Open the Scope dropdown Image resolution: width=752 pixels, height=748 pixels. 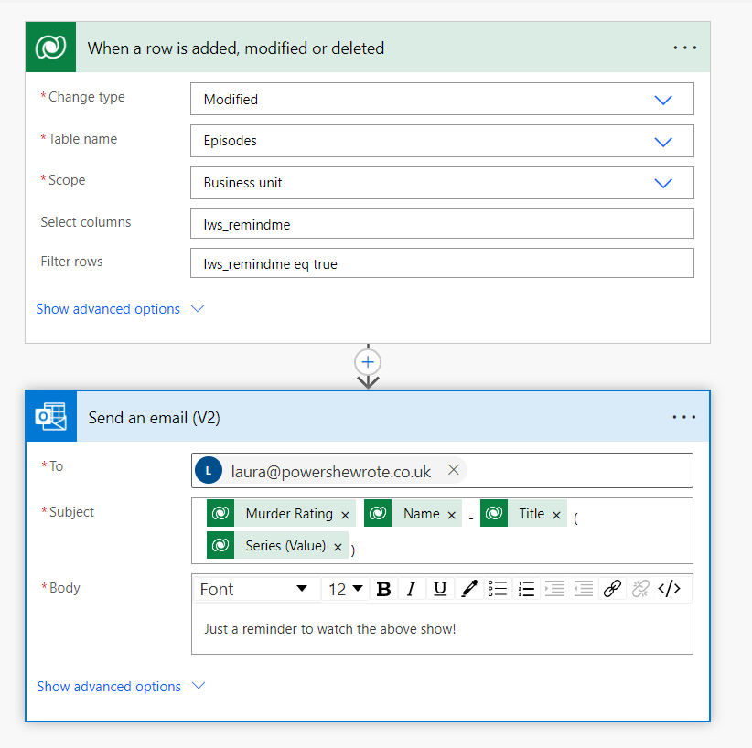pos(442,183)
